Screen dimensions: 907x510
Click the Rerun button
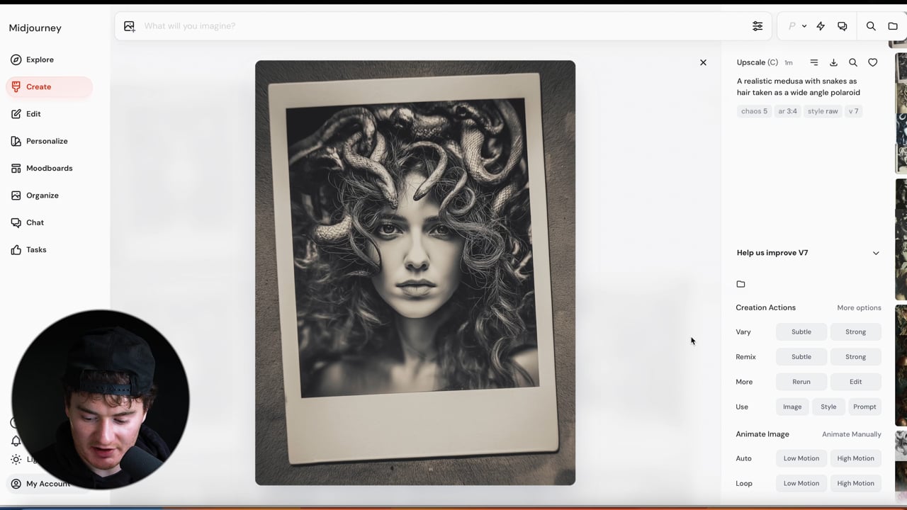(x=801, y=382)
